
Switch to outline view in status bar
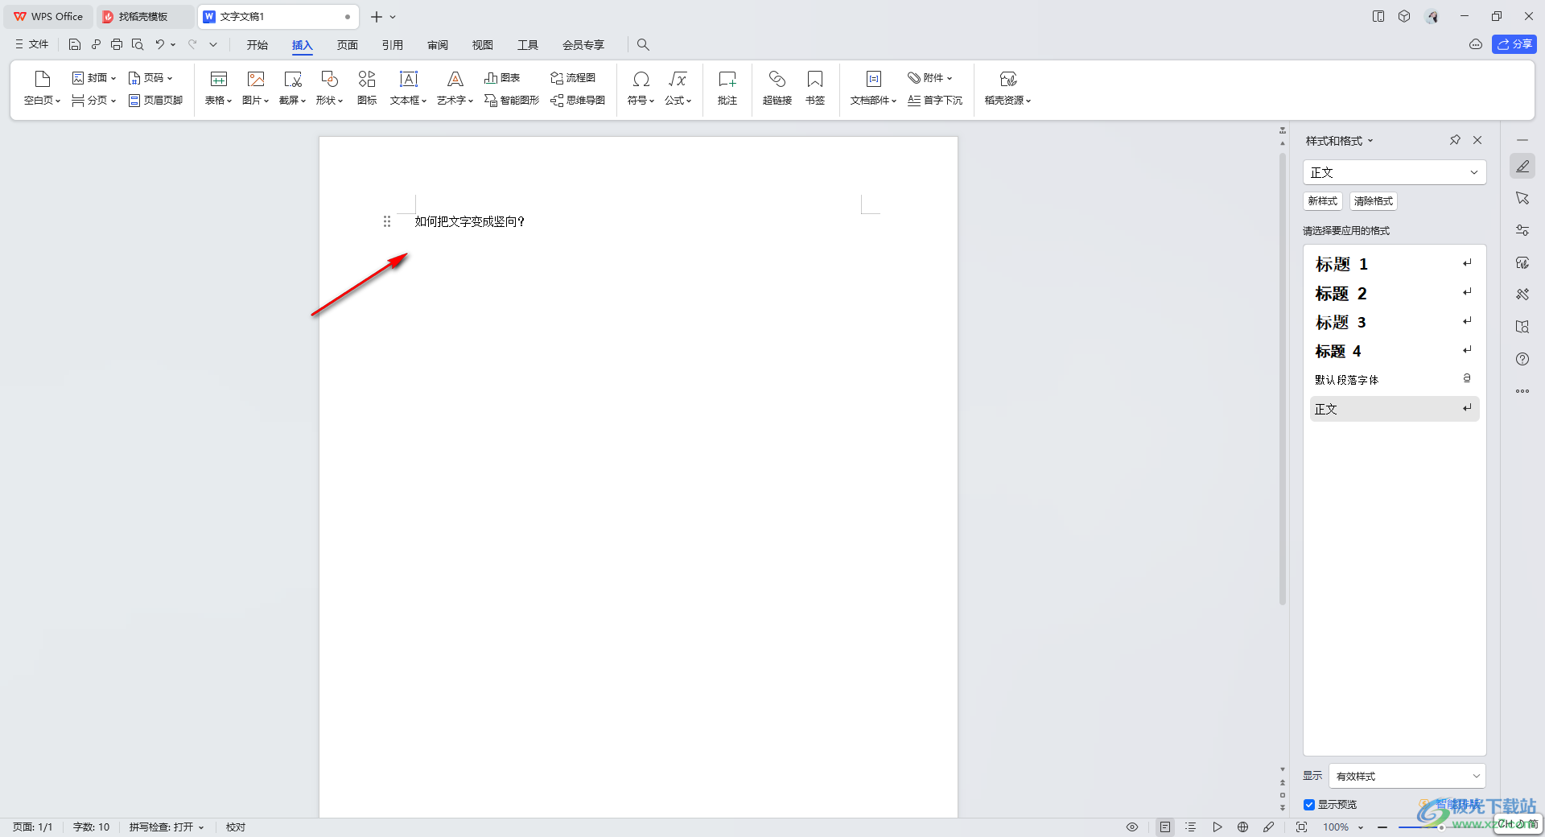point(1191,827)
